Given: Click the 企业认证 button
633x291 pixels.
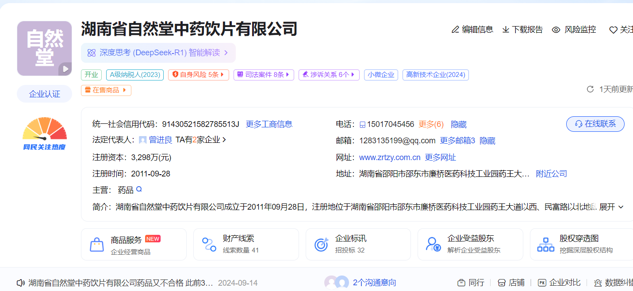Looking at the screenshot, I should click(44, 94).
